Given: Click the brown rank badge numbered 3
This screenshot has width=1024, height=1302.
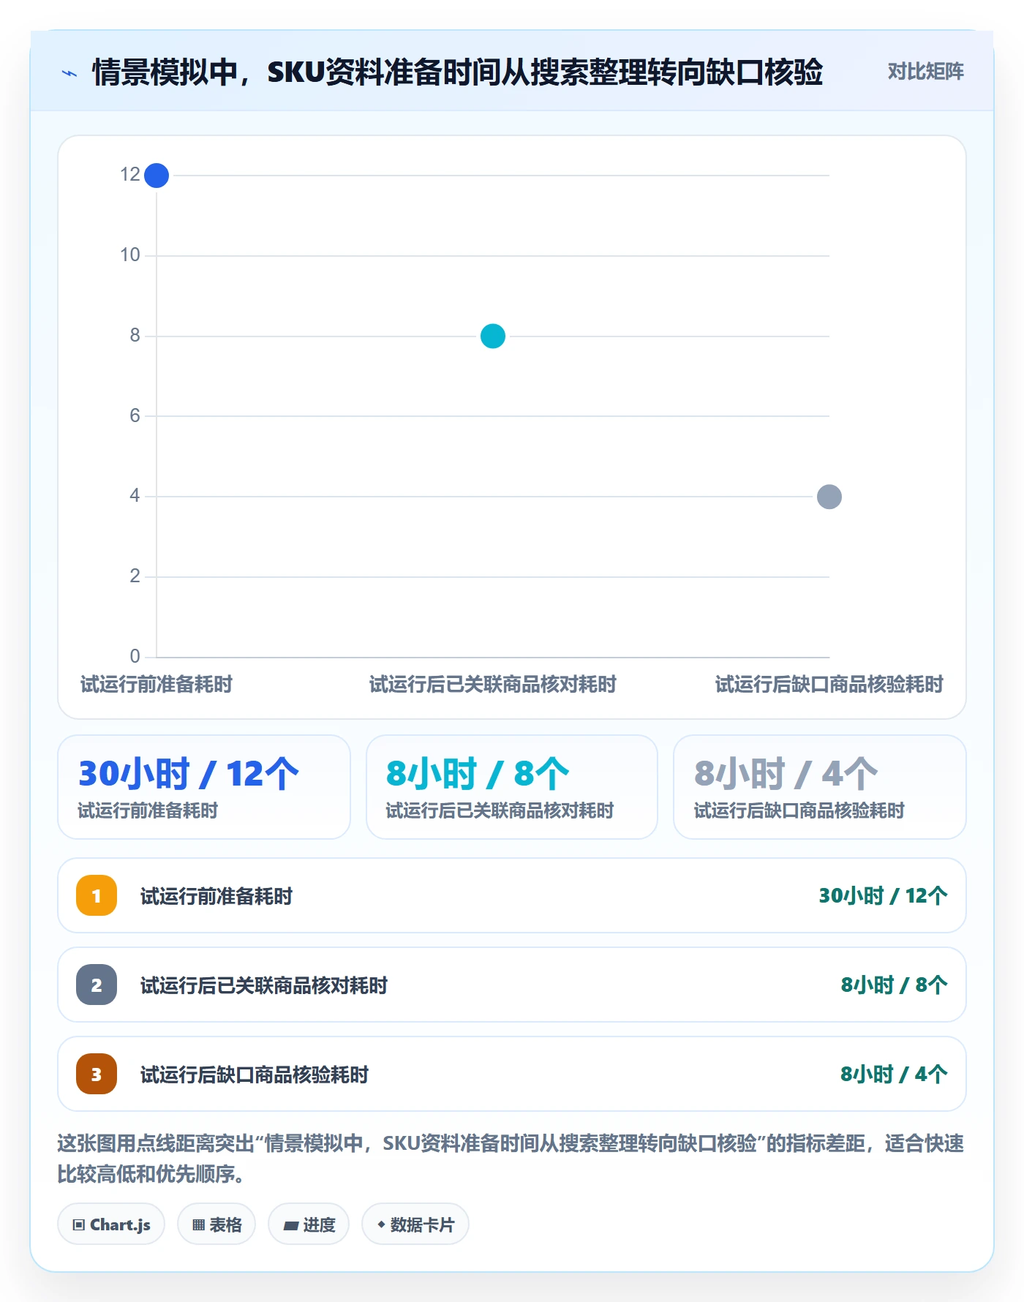Looking at the screenshot, I should point(97,1074).
